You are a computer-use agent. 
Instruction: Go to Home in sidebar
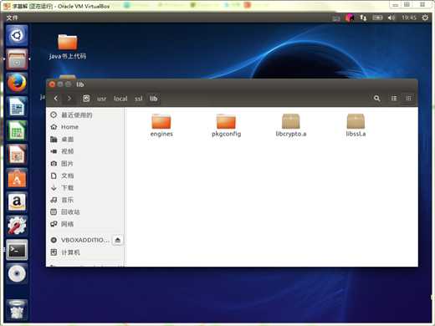point(85,127)
